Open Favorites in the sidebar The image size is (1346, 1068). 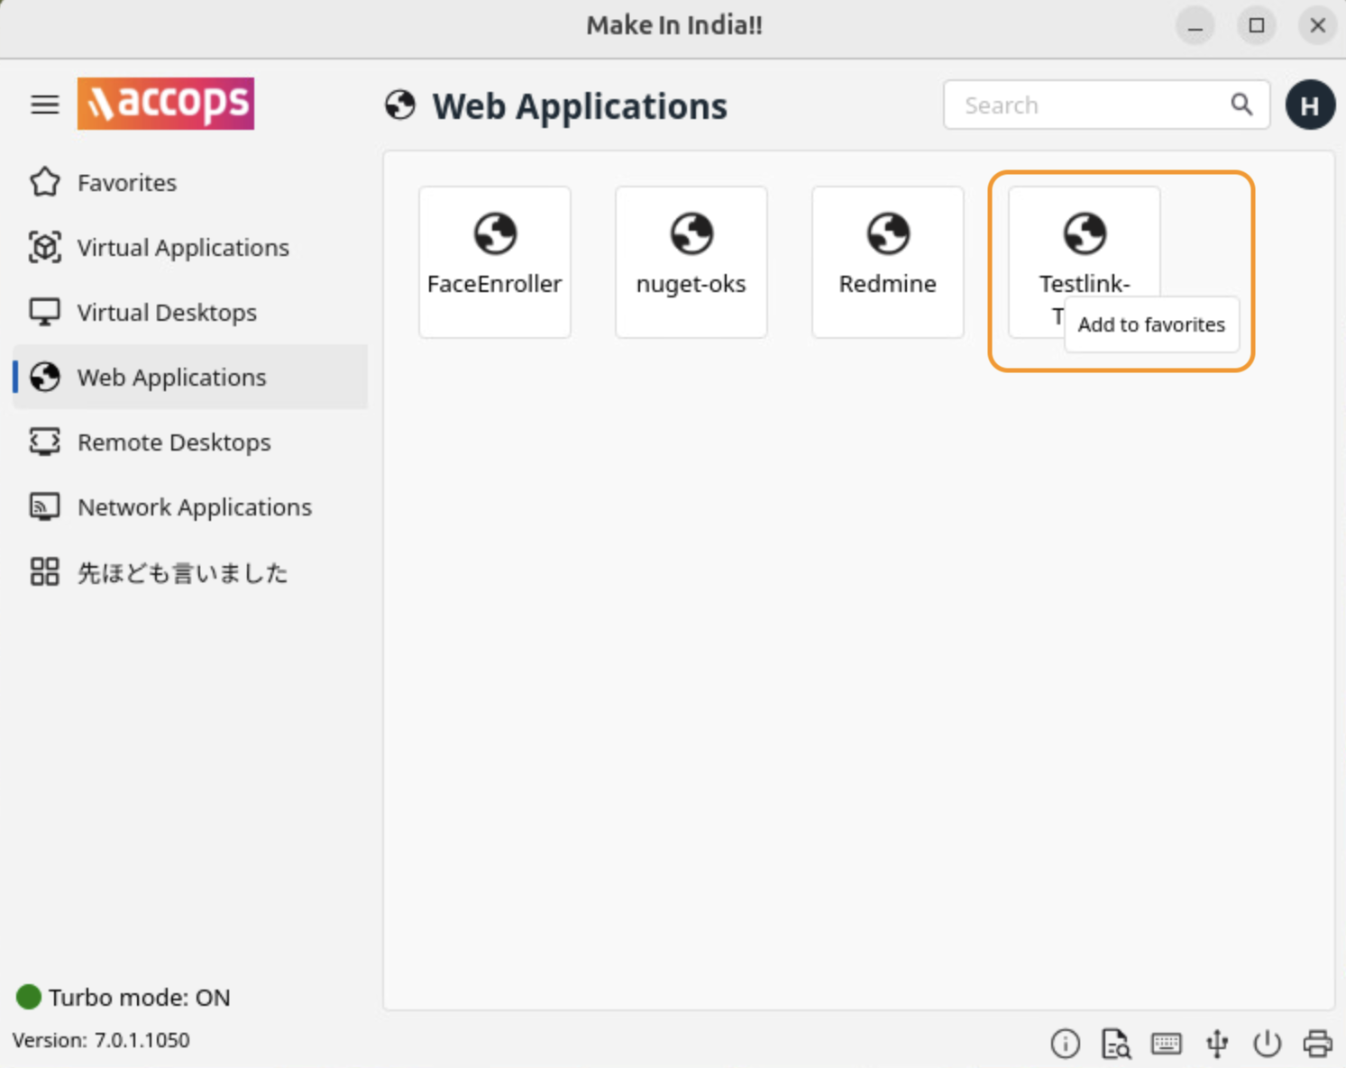[126, 183]
